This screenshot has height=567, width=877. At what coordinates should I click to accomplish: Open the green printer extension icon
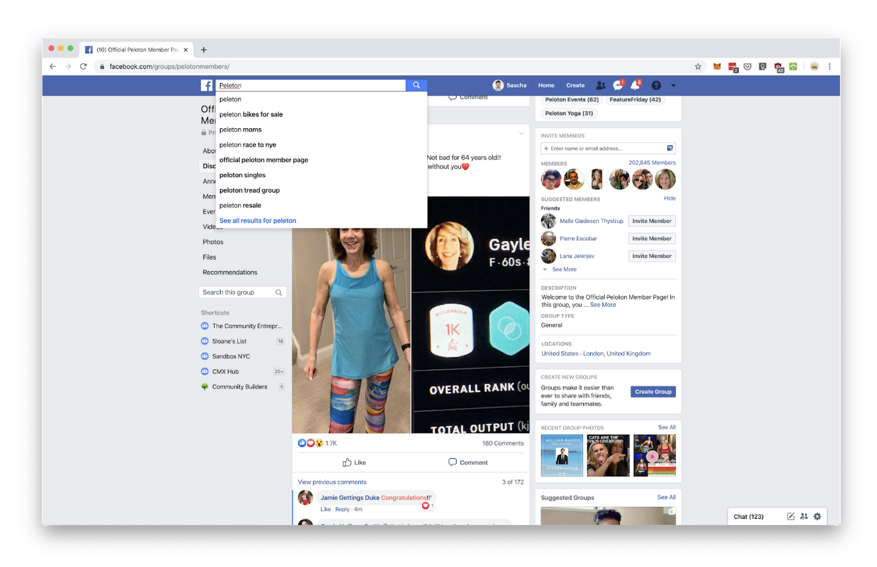[x=793, y=66]
